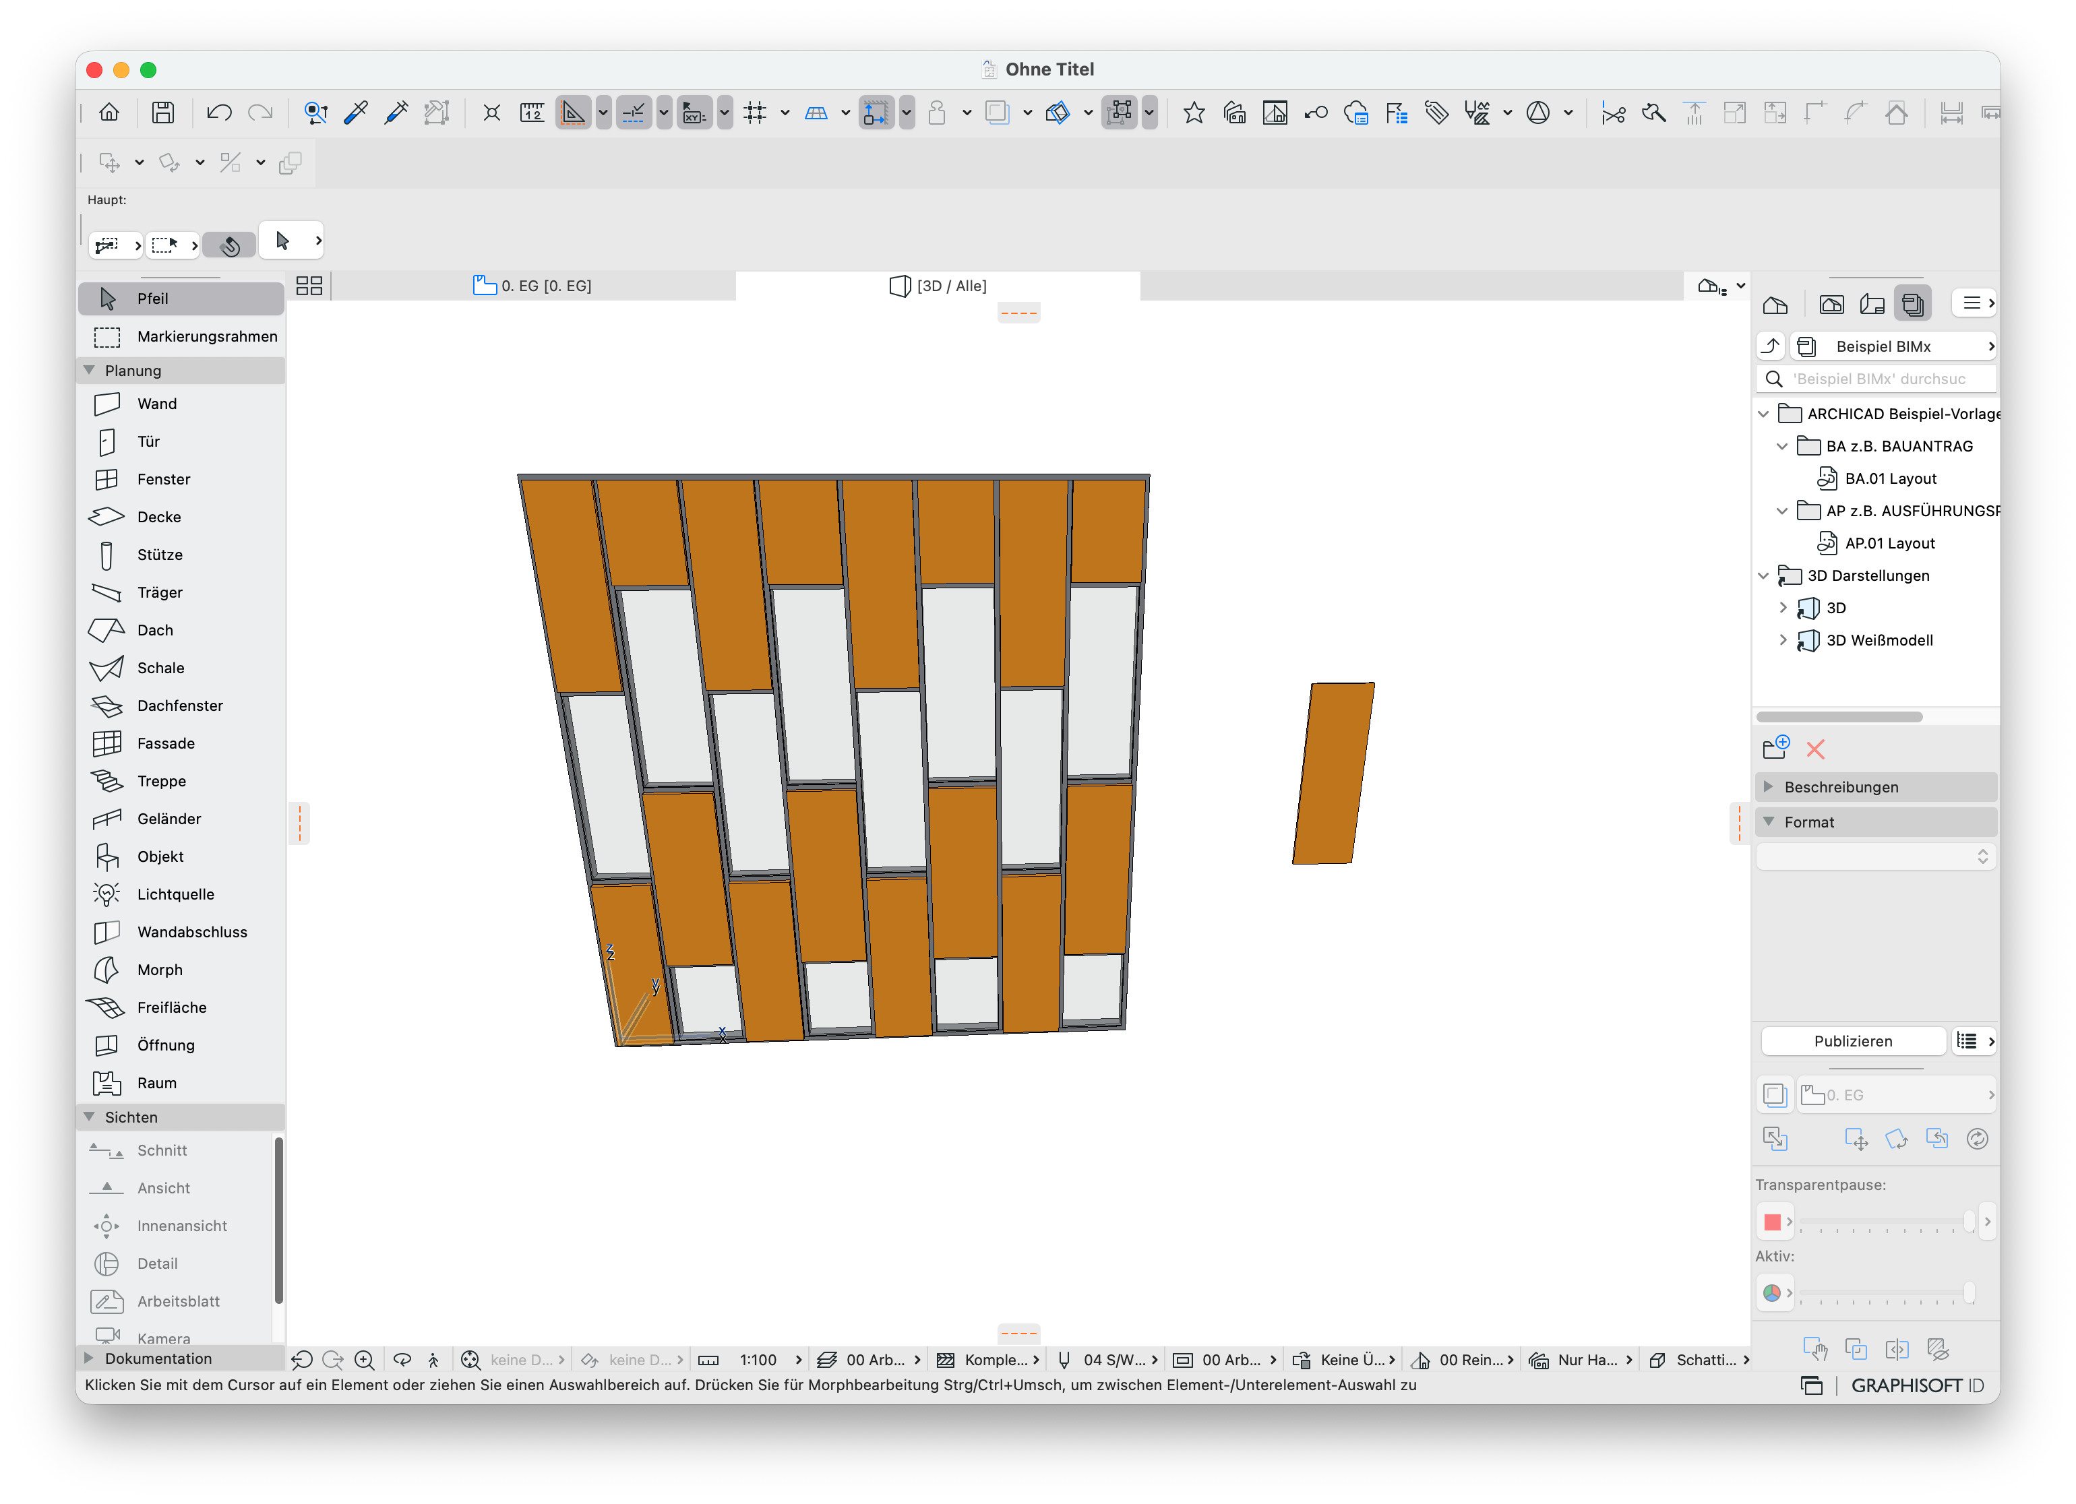Toggle the quick selection magnet button
Viewport: 2076px width, 1504px height.
pos(230,244)
